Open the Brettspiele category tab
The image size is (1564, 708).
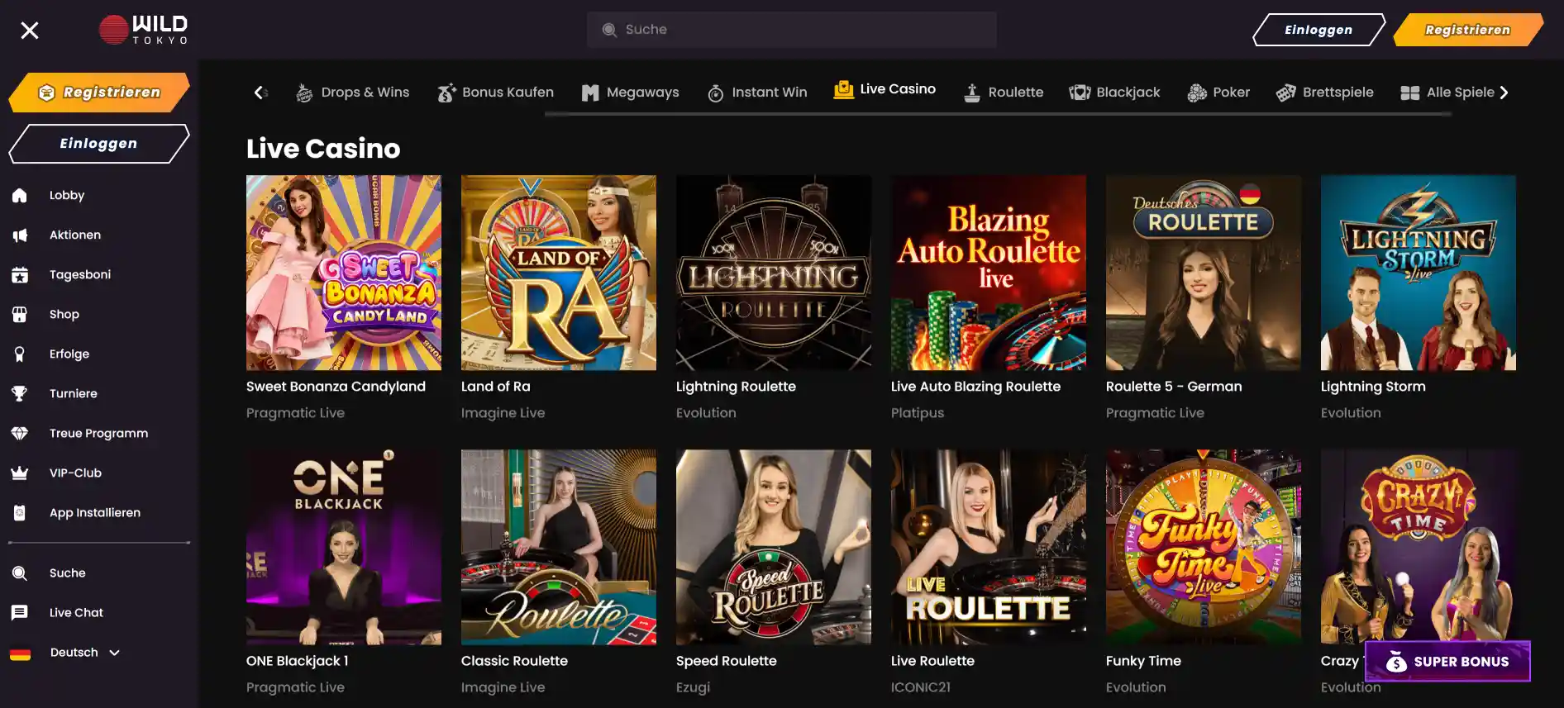[1325, 93]
